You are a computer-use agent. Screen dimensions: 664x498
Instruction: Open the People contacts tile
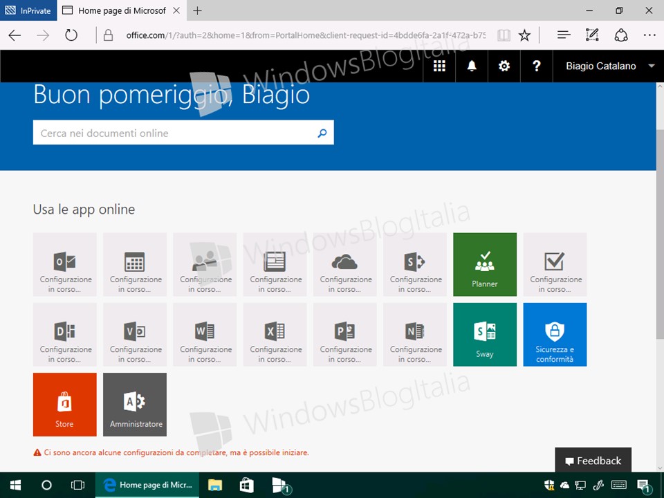point(205,264)
